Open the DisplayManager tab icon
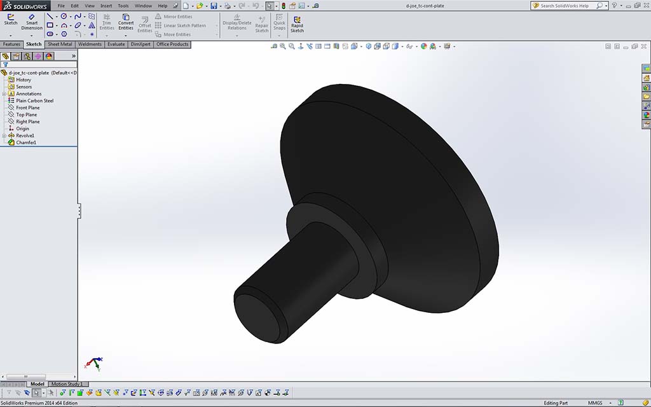This screenshot has width=651, height=407. (x=49, y=56)
